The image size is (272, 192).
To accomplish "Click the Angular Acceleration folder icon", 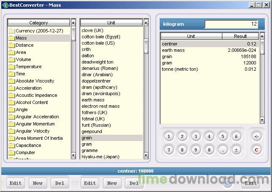I will (12, 117).
